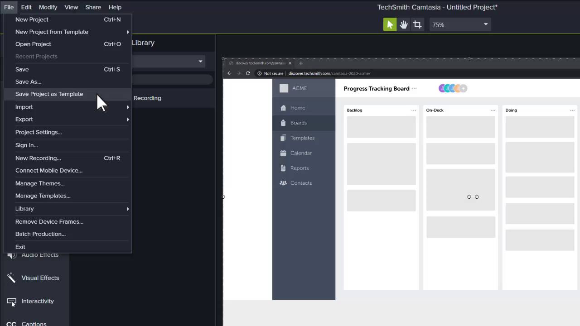This screenshot has height=326, width=580.
Task: Open the 75% canvas zoom dropdown
Action: [460, 24]
